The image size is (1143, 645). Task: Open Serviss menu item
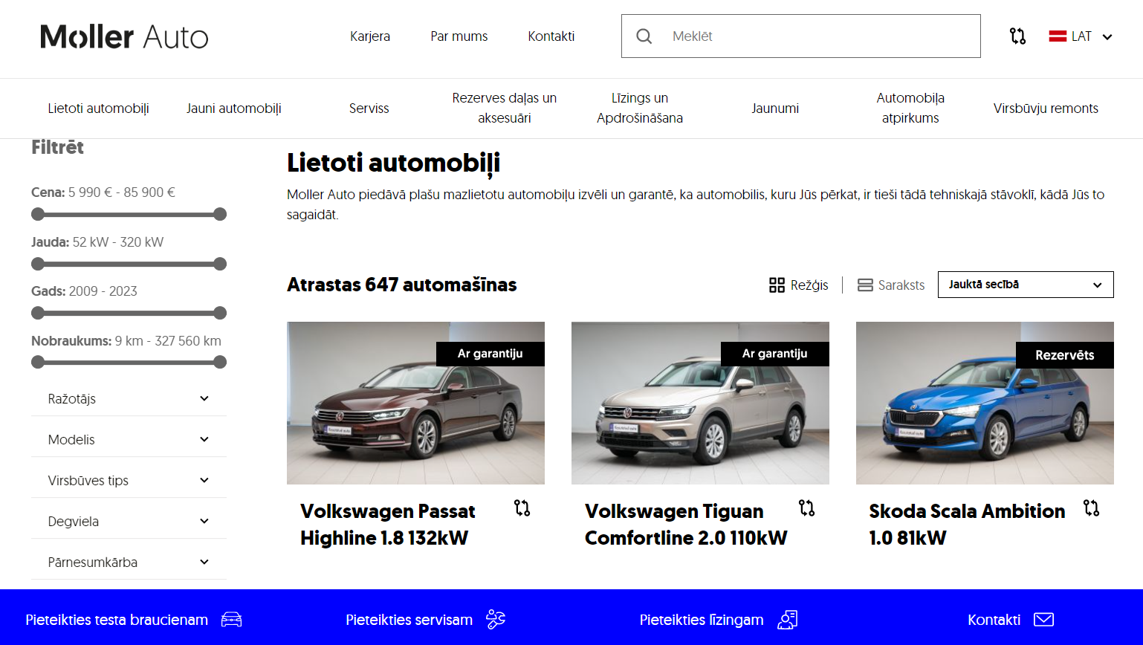[x=369, y=108]
